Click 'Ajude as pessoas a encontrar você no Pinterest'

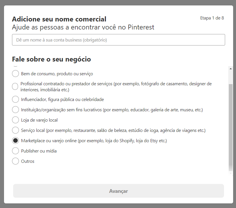(83, 27)
